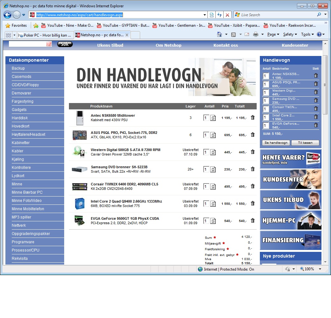Image resolution: width=331 pixels, height=318 pixels.
Task: Update quantity icon for Corsair TWIN2X row
Action: 213,187
